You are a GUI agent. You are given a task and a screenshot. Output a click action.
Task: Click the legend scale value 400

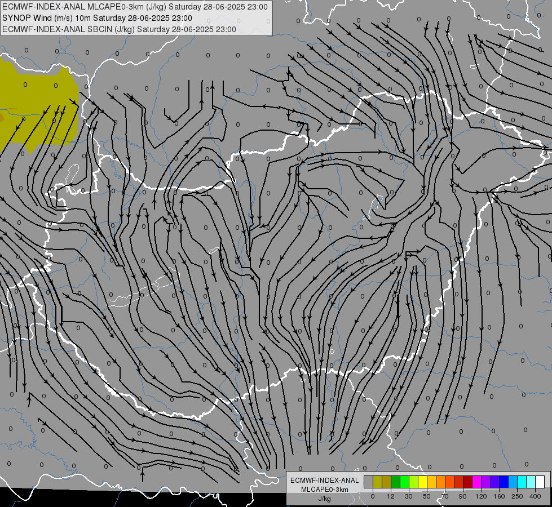point(535,496)
